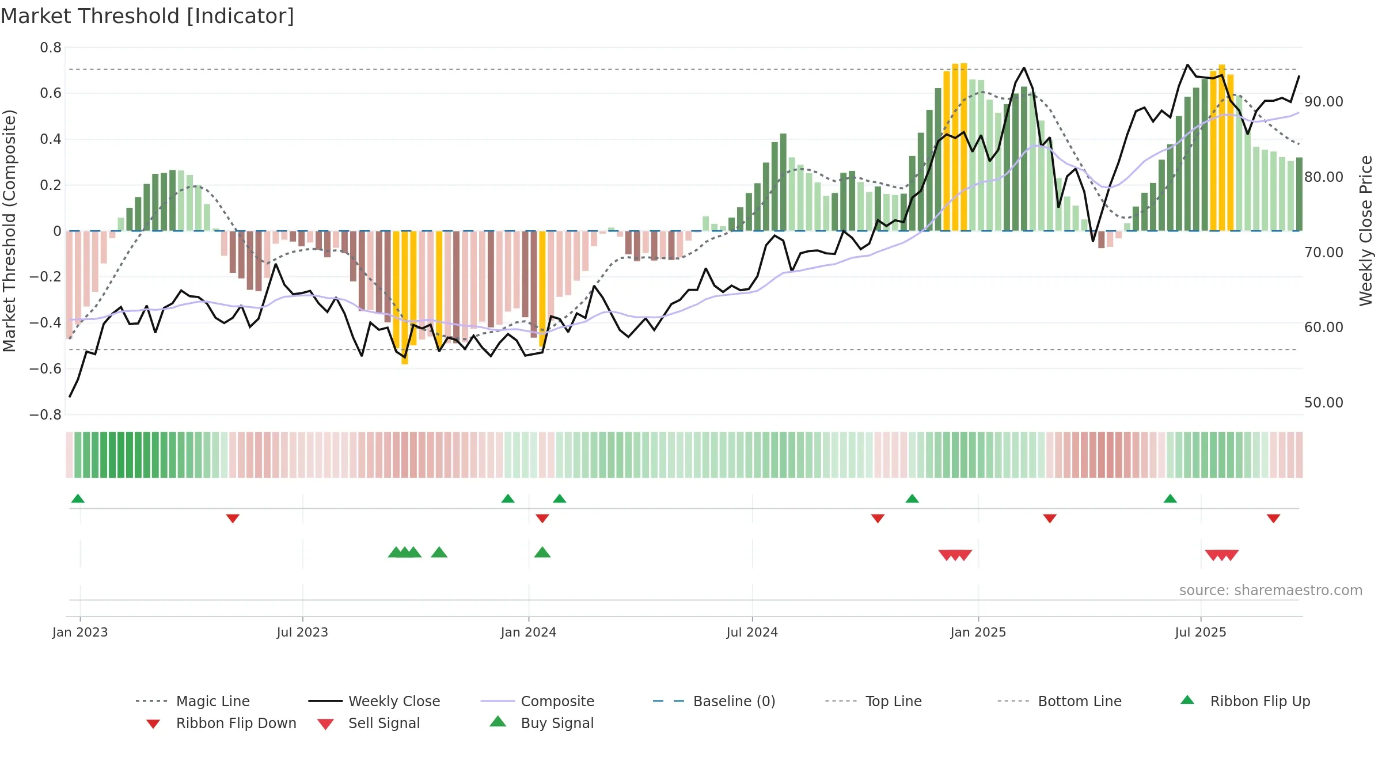Click the ribbon flip up marker in June 2025
The height and width of the screenshot is (777, 1382).
[1170, 498]
